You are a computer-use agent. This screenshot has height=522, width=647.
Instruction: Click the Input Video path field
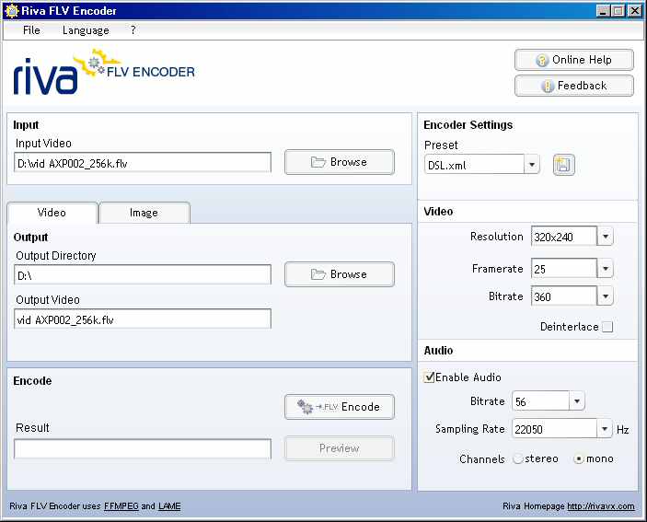point(143,163)
